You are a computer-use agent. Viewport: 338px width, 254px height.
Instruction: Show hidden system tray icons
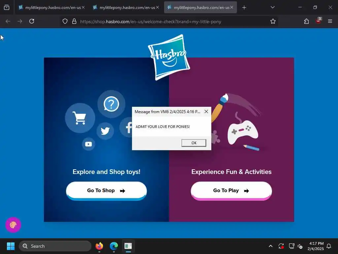coord(271,246)
